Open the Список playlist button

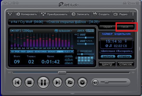pyautogui.click(x=126, y=64)
